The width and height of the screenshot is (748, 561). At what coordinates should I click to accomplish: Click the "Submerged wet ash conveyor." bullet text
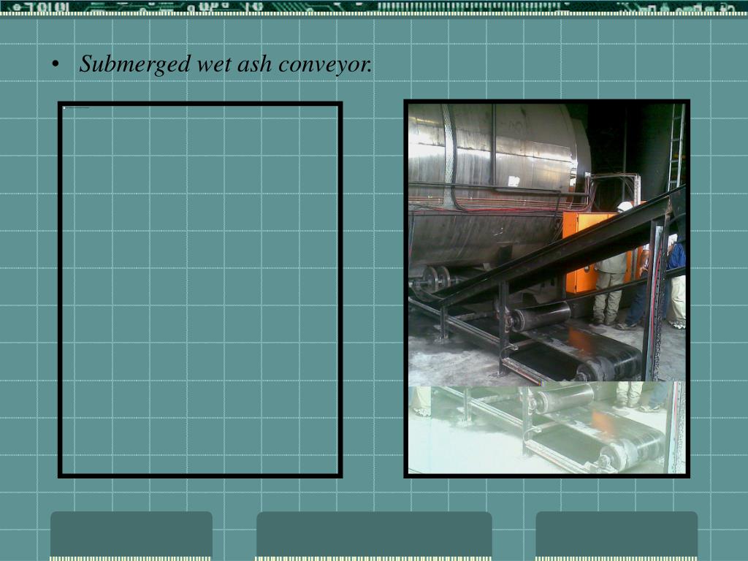click(x=226, y=64)
